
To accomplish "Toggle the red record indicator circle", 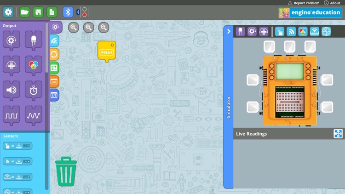I will point(85,15).
